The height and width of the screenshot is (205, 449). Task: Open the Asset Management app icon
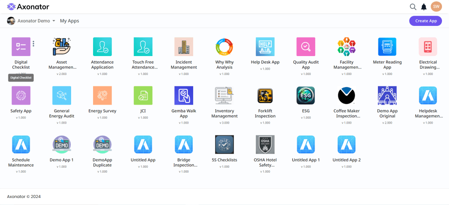pyautogui.click(x=61, y=46)
